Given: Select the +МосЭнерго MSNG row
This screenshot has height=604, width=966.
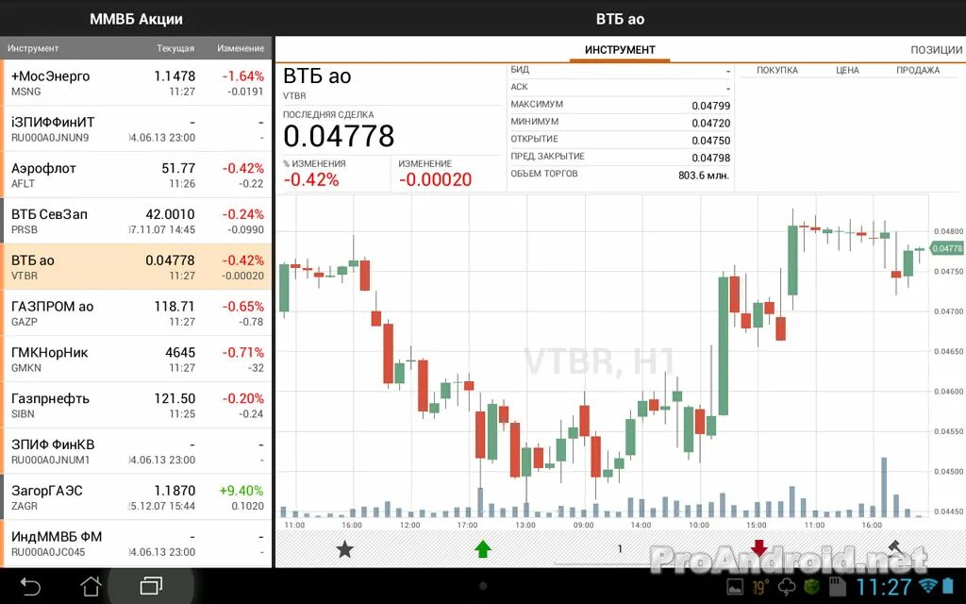Looking at the screenshot, I should point(136,83).
